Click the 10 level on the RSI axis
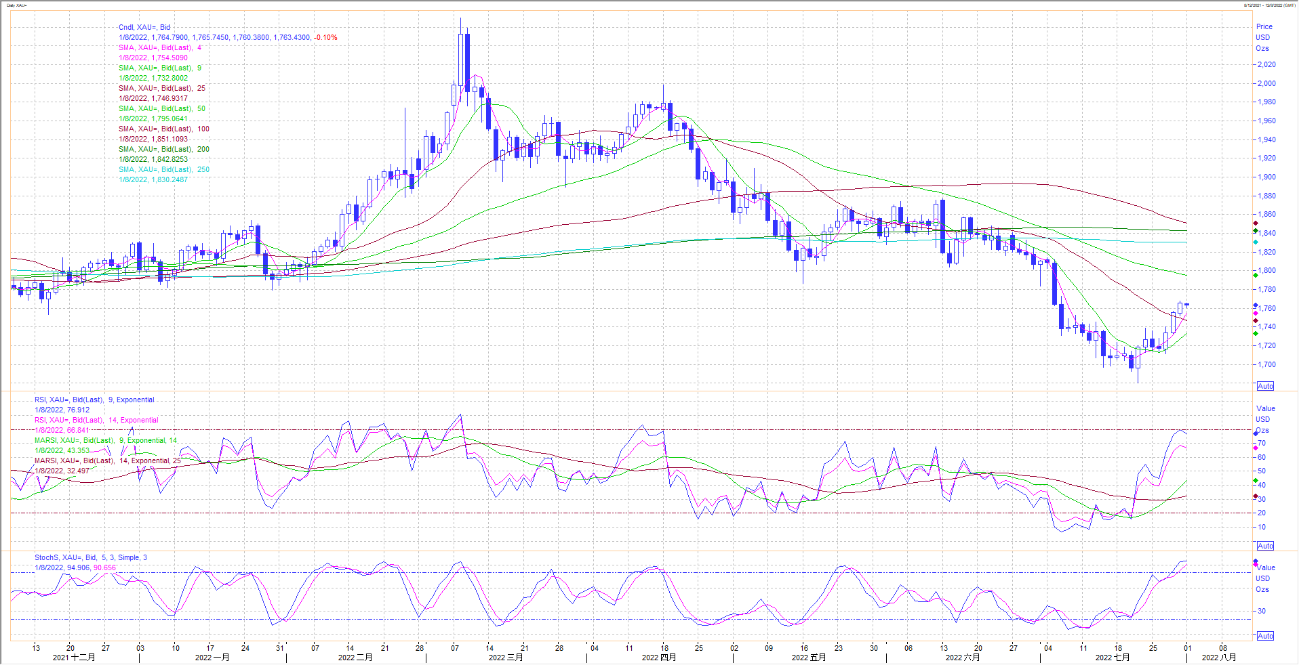 point(1262,528)
